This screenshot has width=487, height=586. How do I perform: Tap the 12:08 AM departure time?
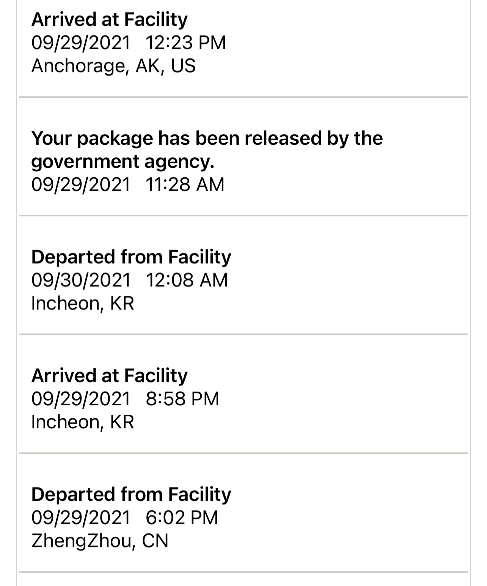tap(186, 280)
